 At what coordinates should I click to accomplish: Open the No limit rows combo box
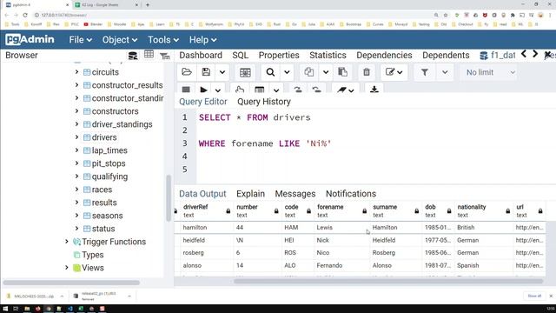(490, 72)
